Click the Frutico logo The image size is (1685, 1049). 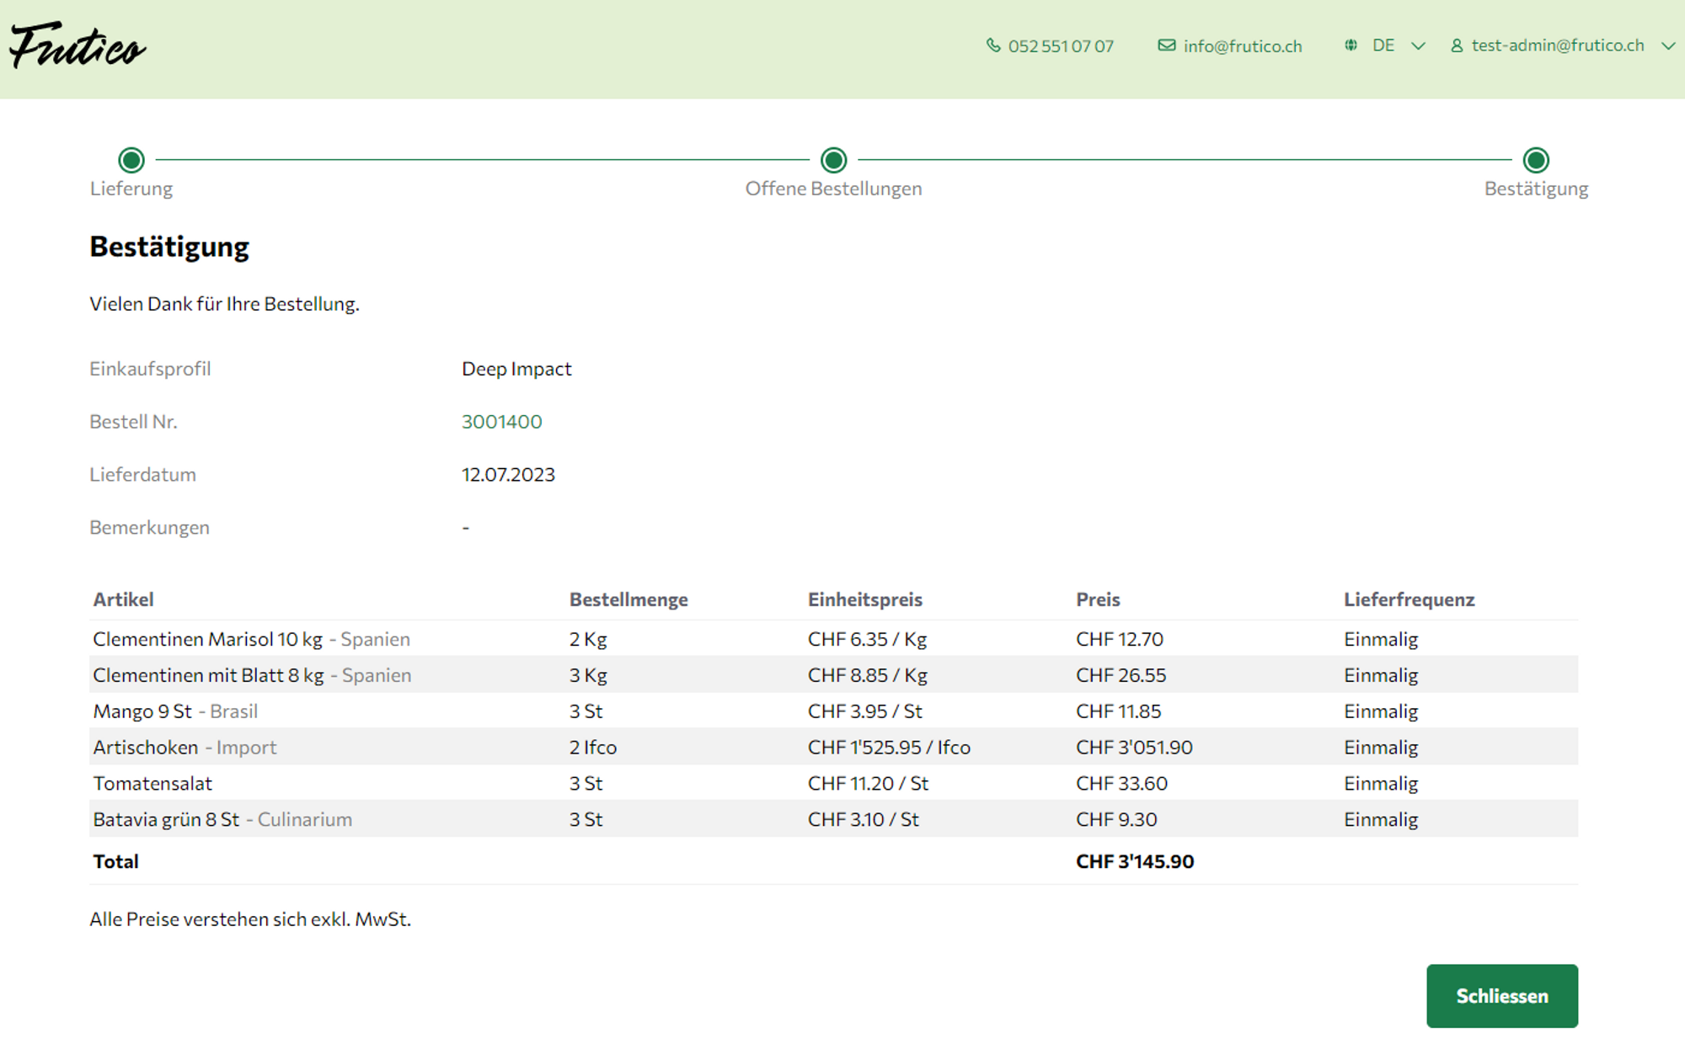[x=78, y=46]
